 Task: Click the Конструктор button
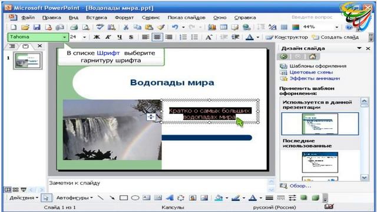287,37
